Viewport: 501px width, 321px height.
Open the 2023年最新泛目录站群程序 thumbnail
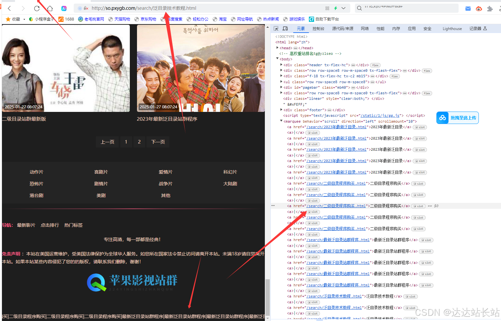tap(201, 68)
